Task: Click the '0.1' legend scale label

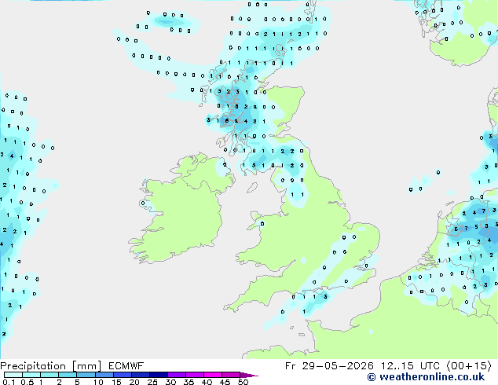Action: [9, 382]
